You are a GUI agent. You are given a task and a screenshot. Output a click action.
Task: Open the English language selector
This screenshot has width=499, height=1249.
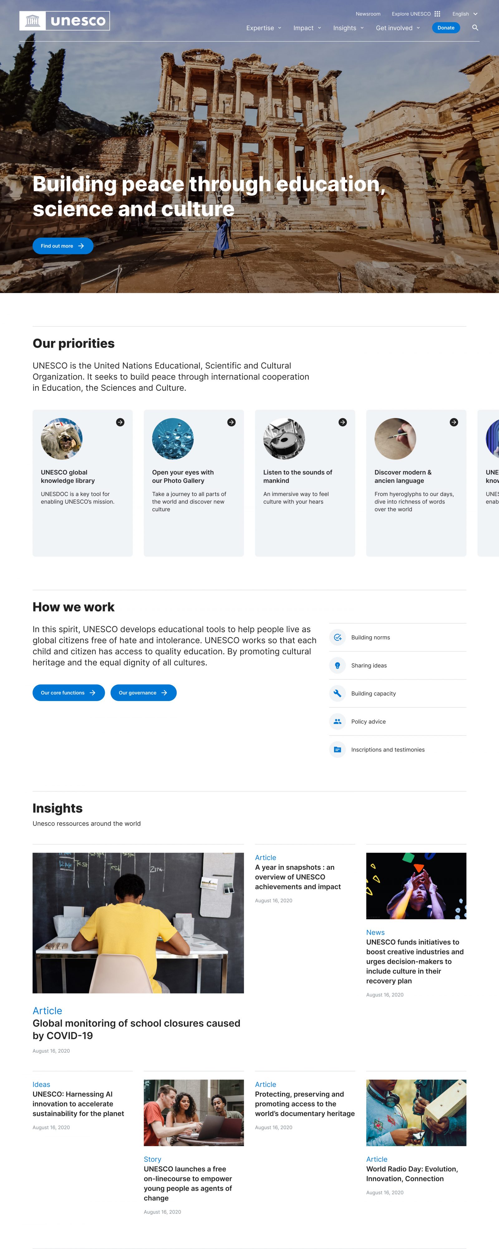[465, 14]
